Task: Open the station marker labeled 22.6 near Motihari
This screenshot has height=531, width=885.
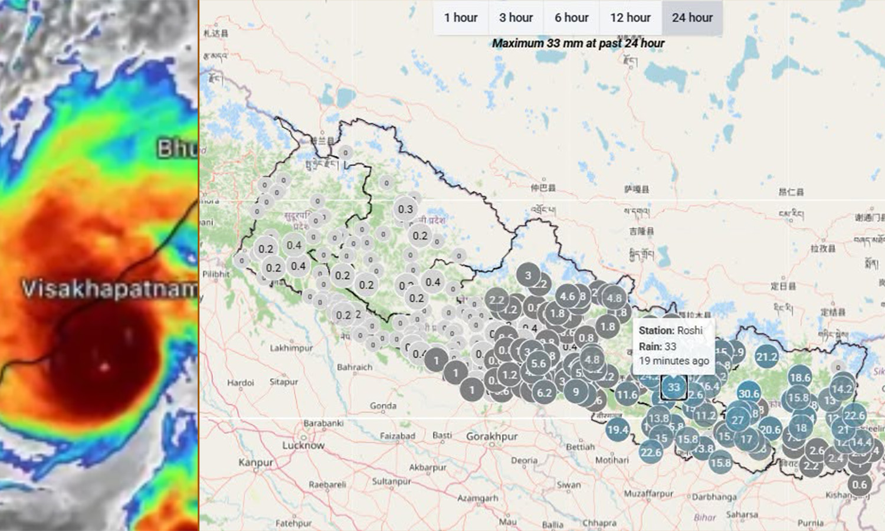Action: pyautogui.click(x=650, y=452)
